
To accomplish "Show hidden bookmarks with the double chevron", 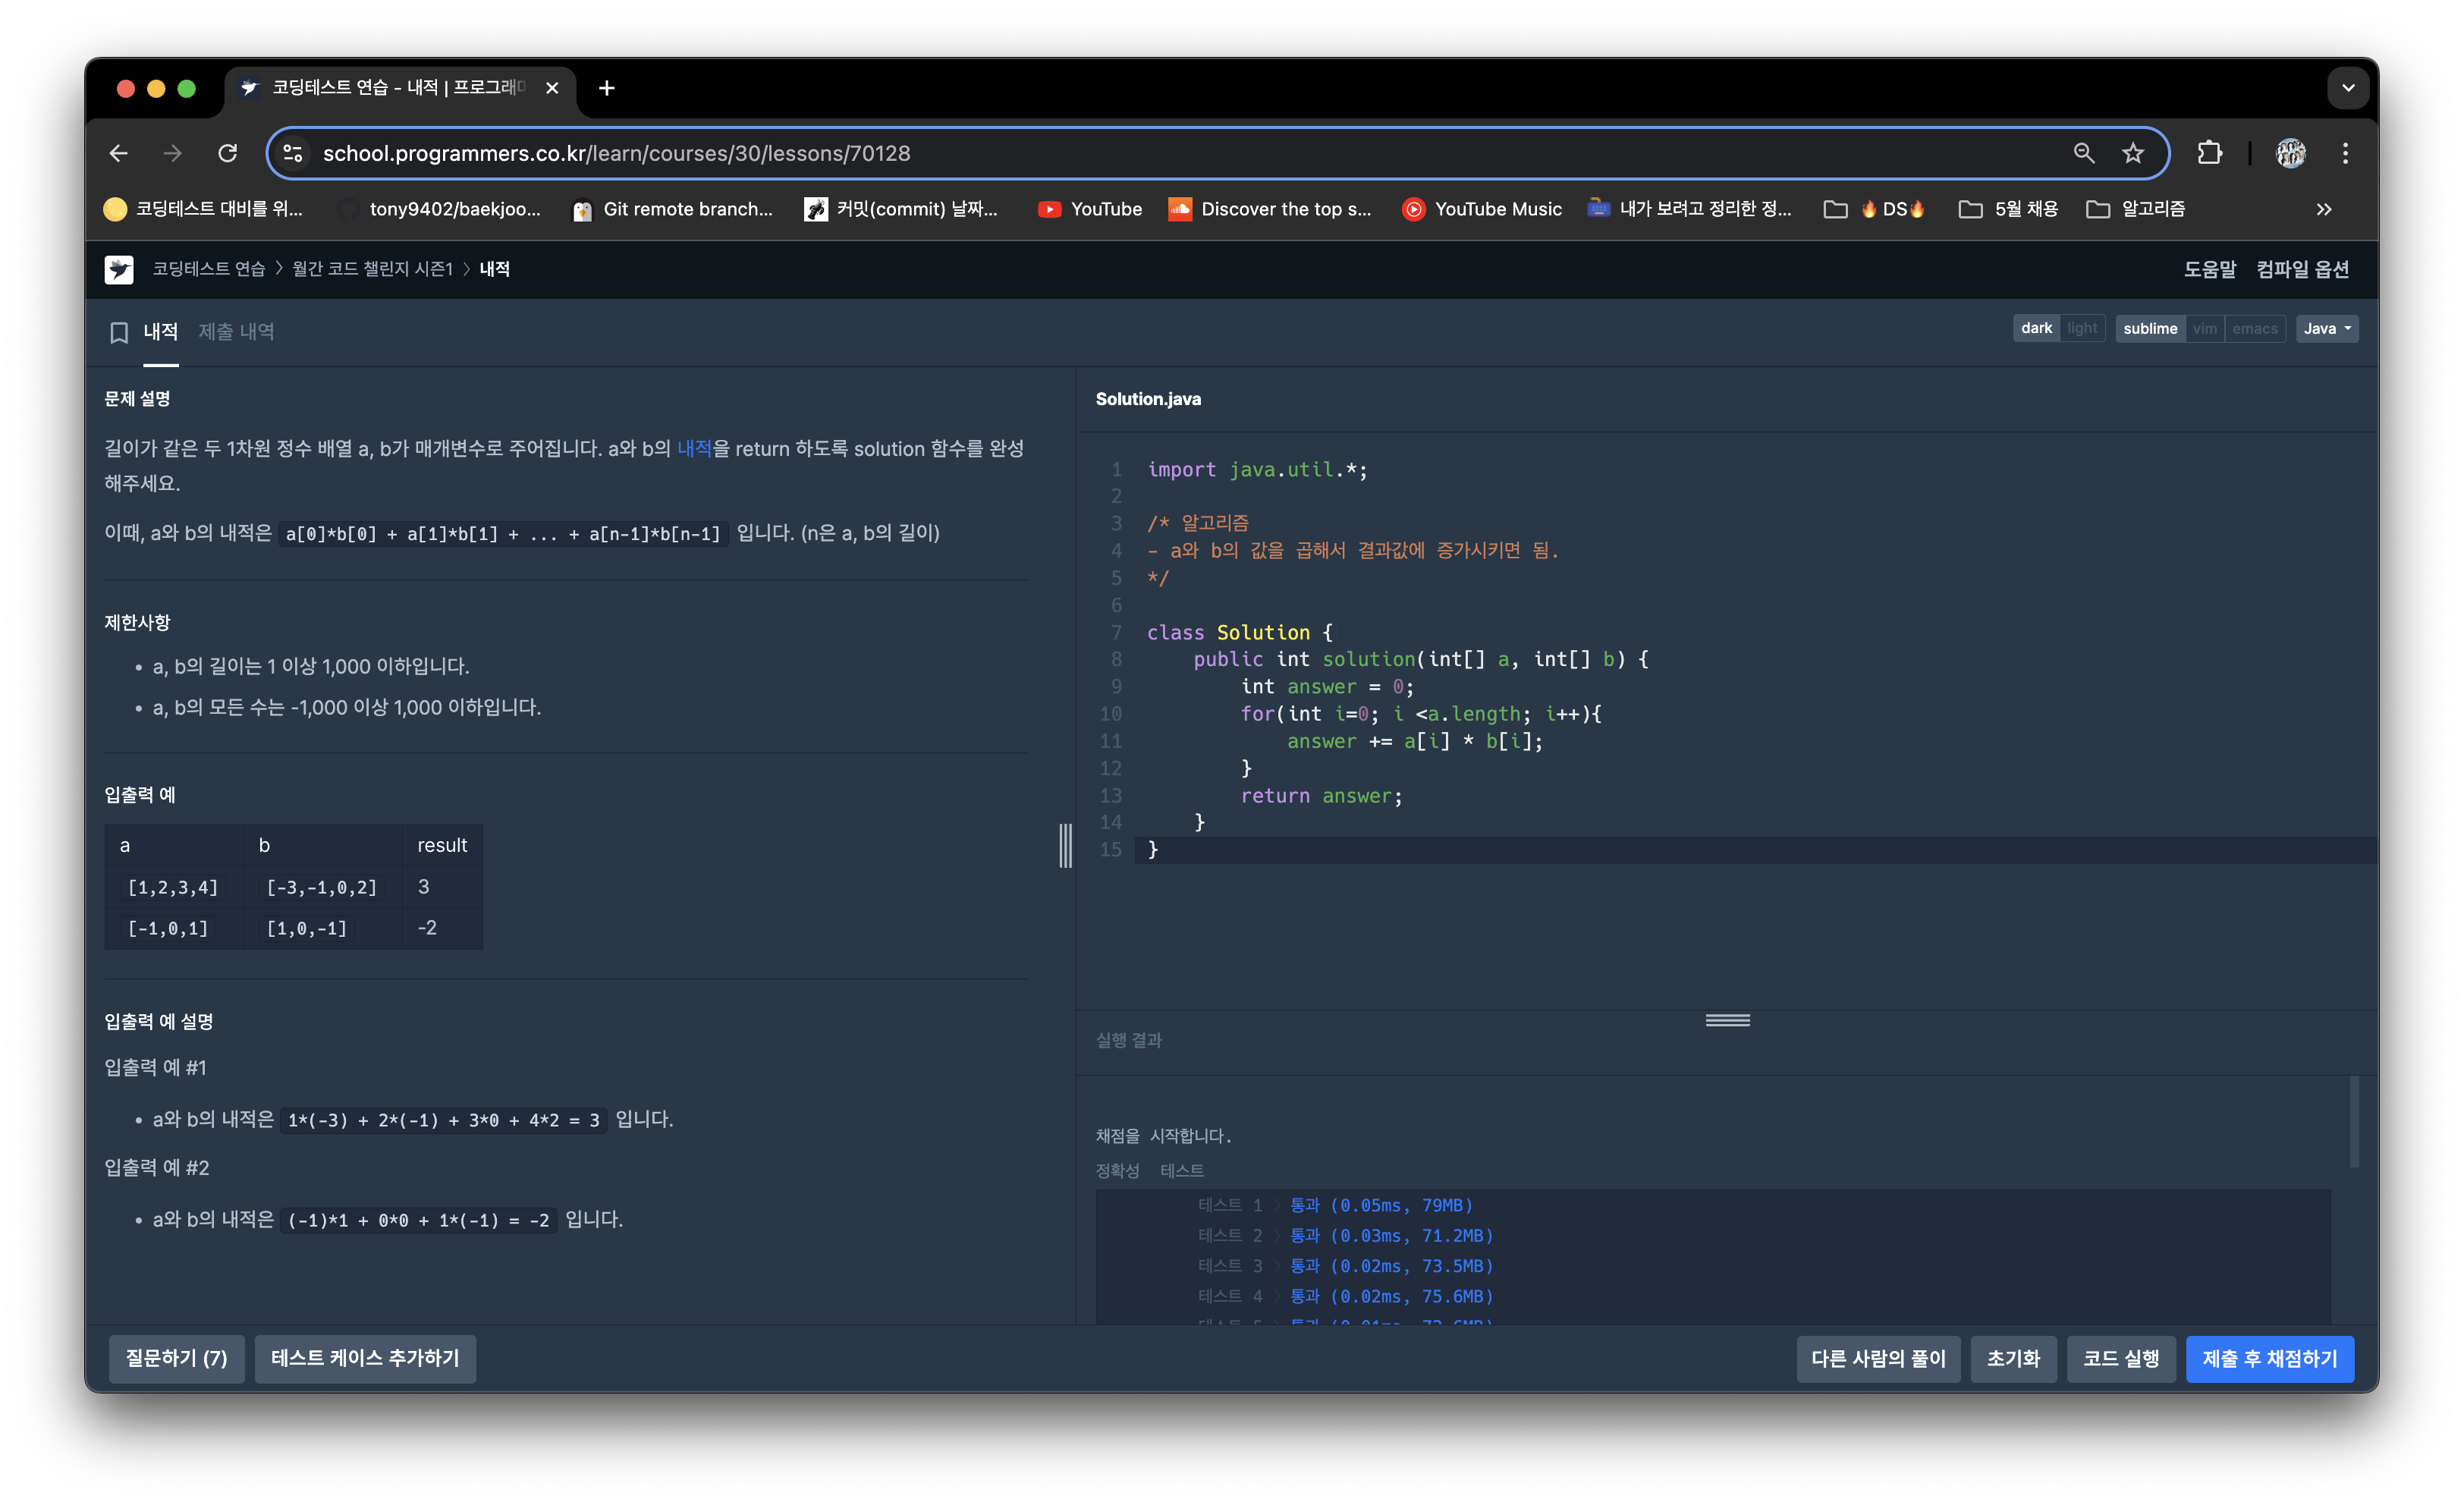I will tap(2324, 209).
